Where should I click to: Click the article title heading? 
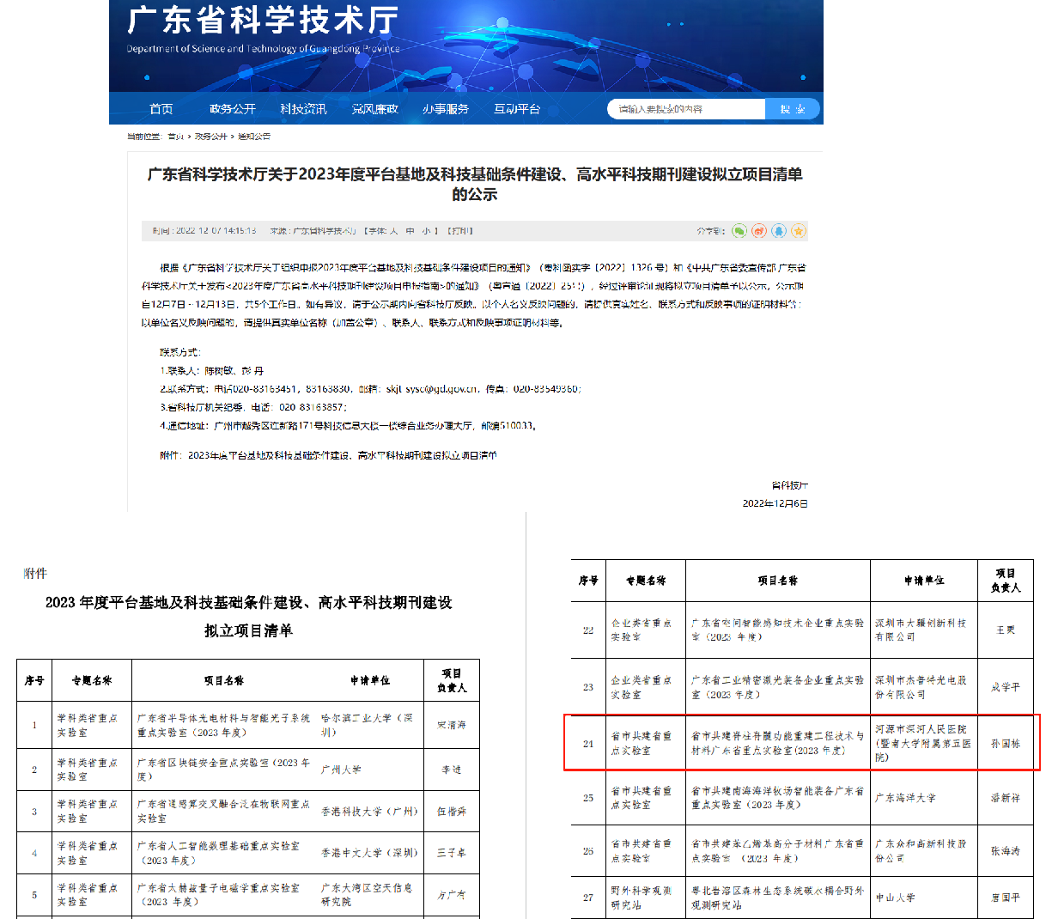click(x=475, y=184)
